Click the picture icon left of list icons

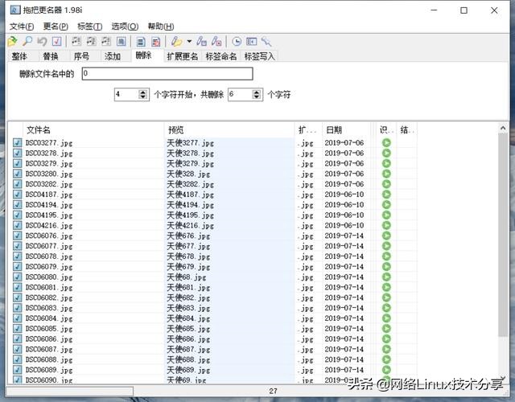click(x=122, y=41)
